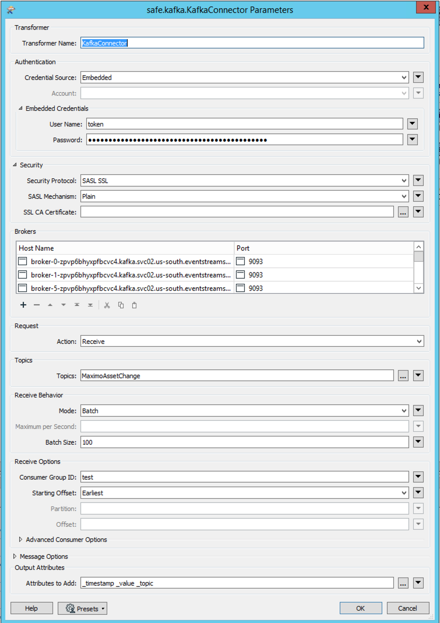This screenshot has height=623, width=440.
Task: Open the Topics ellipsis editor button
Action: click(403, 376)
